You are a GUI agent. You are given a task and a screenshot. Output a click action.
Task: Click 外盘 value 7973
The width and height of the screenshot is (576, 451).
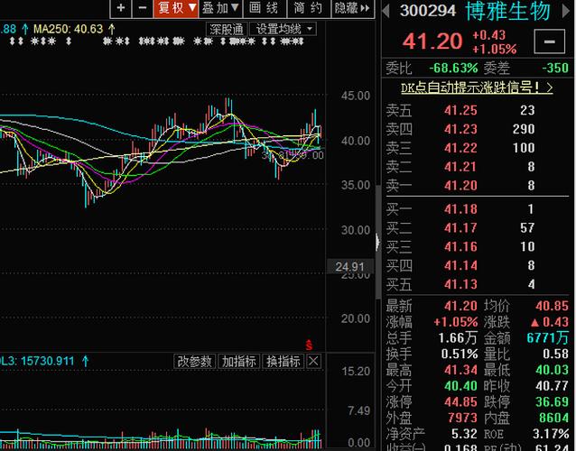click(463, 418)
